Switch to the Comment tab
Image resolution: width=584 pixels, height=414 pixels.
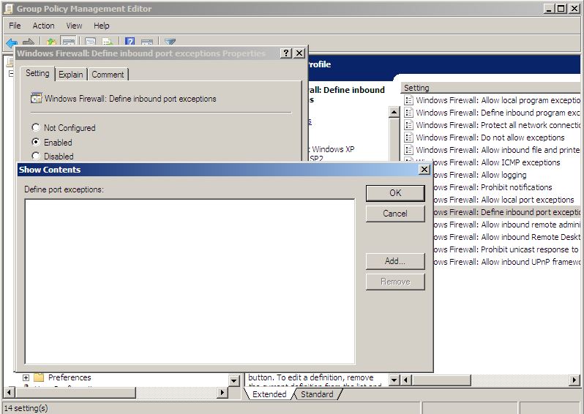(x=108, y=75)
